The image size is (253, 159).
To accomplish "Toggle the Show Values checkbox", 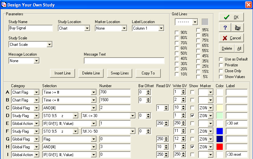I will [221, 77].
